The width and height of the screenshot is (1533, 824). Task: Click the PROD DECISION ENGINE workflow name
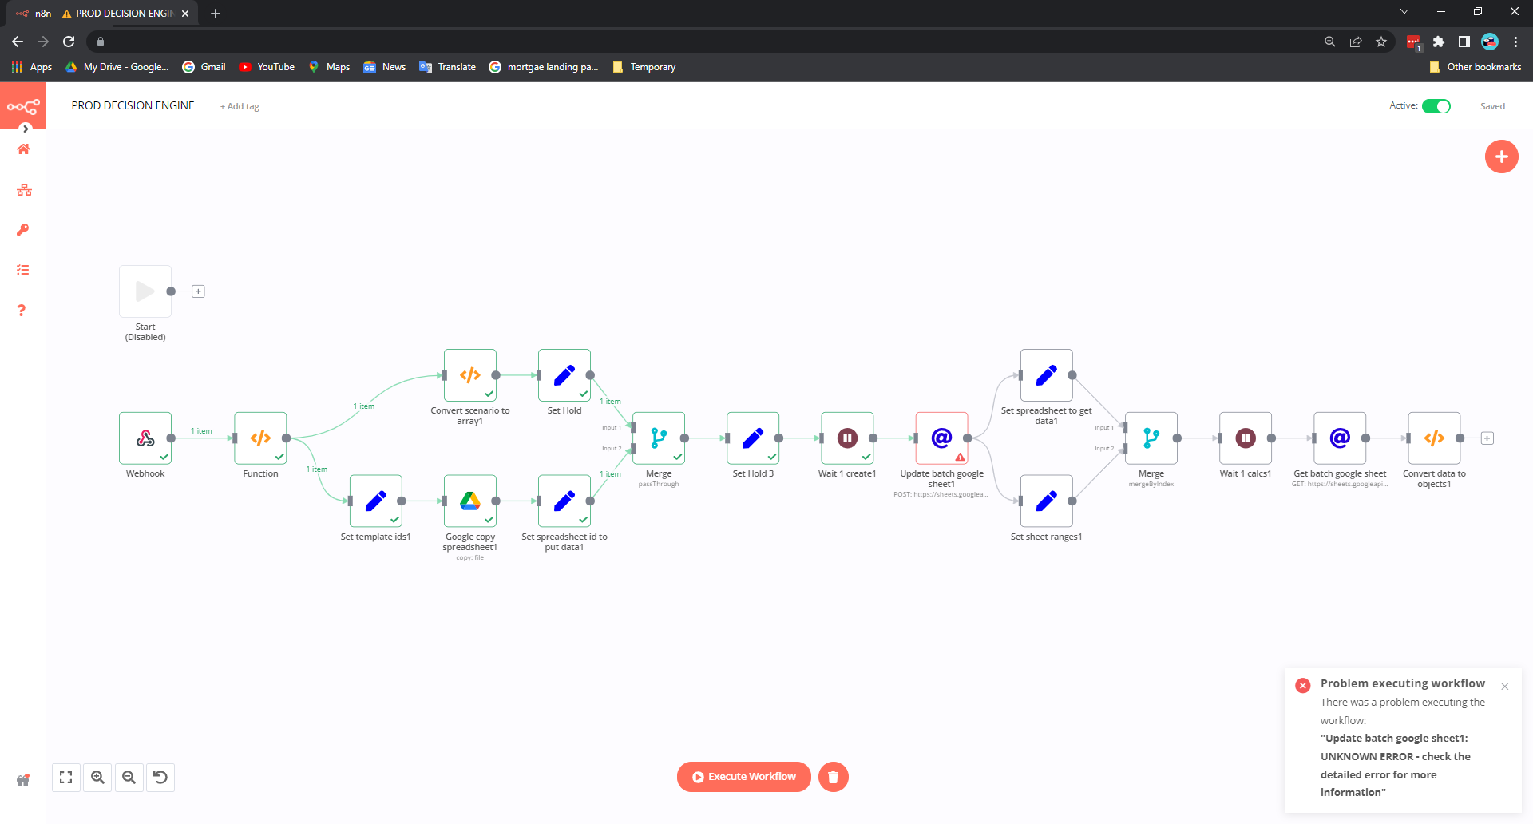coord(133,105)
